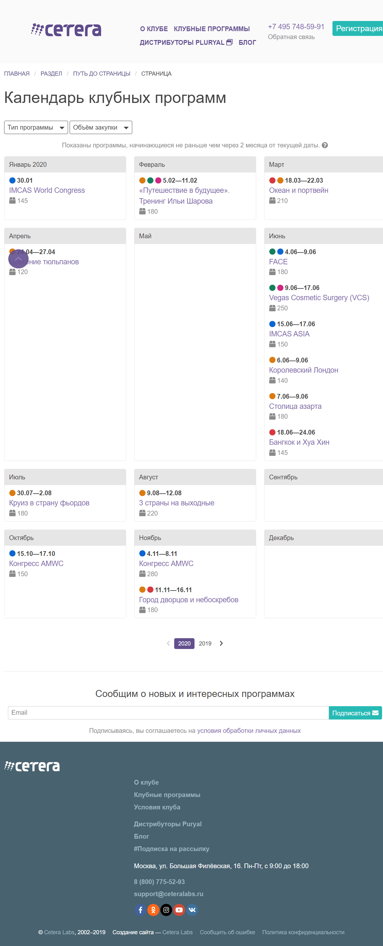
Task: Click the Facebook icon in footer
Action: tap(140, 910)
